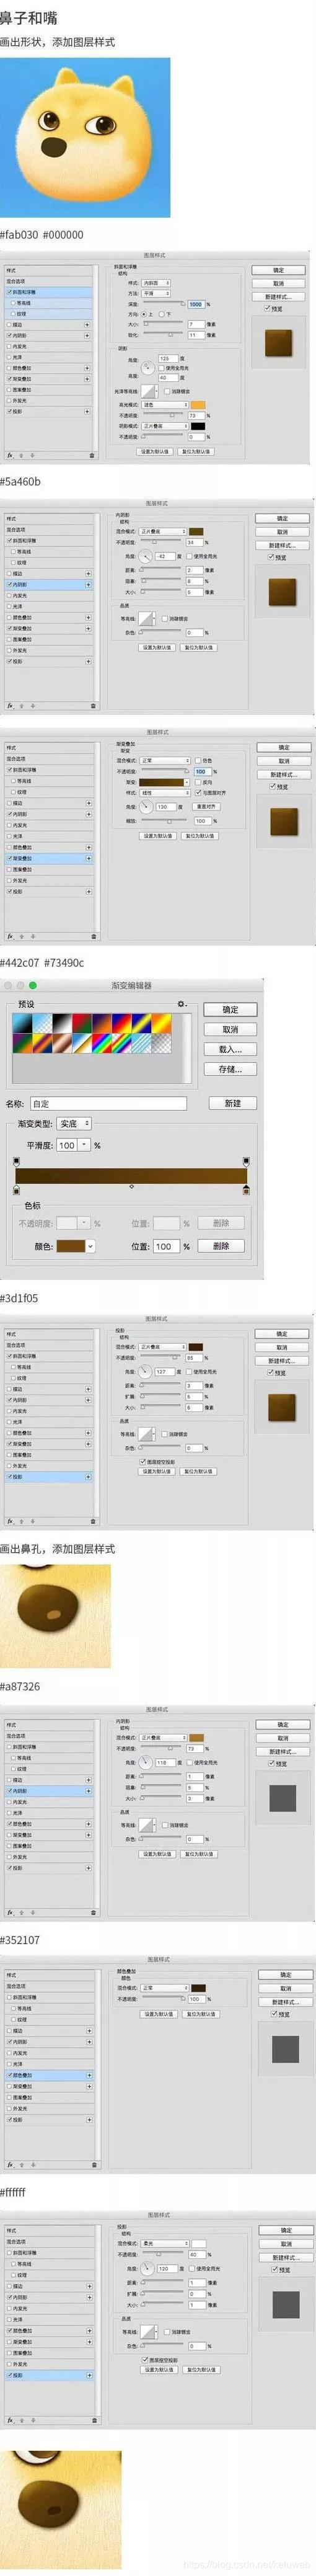Click fx icon in Gradient Overlay dialog

9,936
